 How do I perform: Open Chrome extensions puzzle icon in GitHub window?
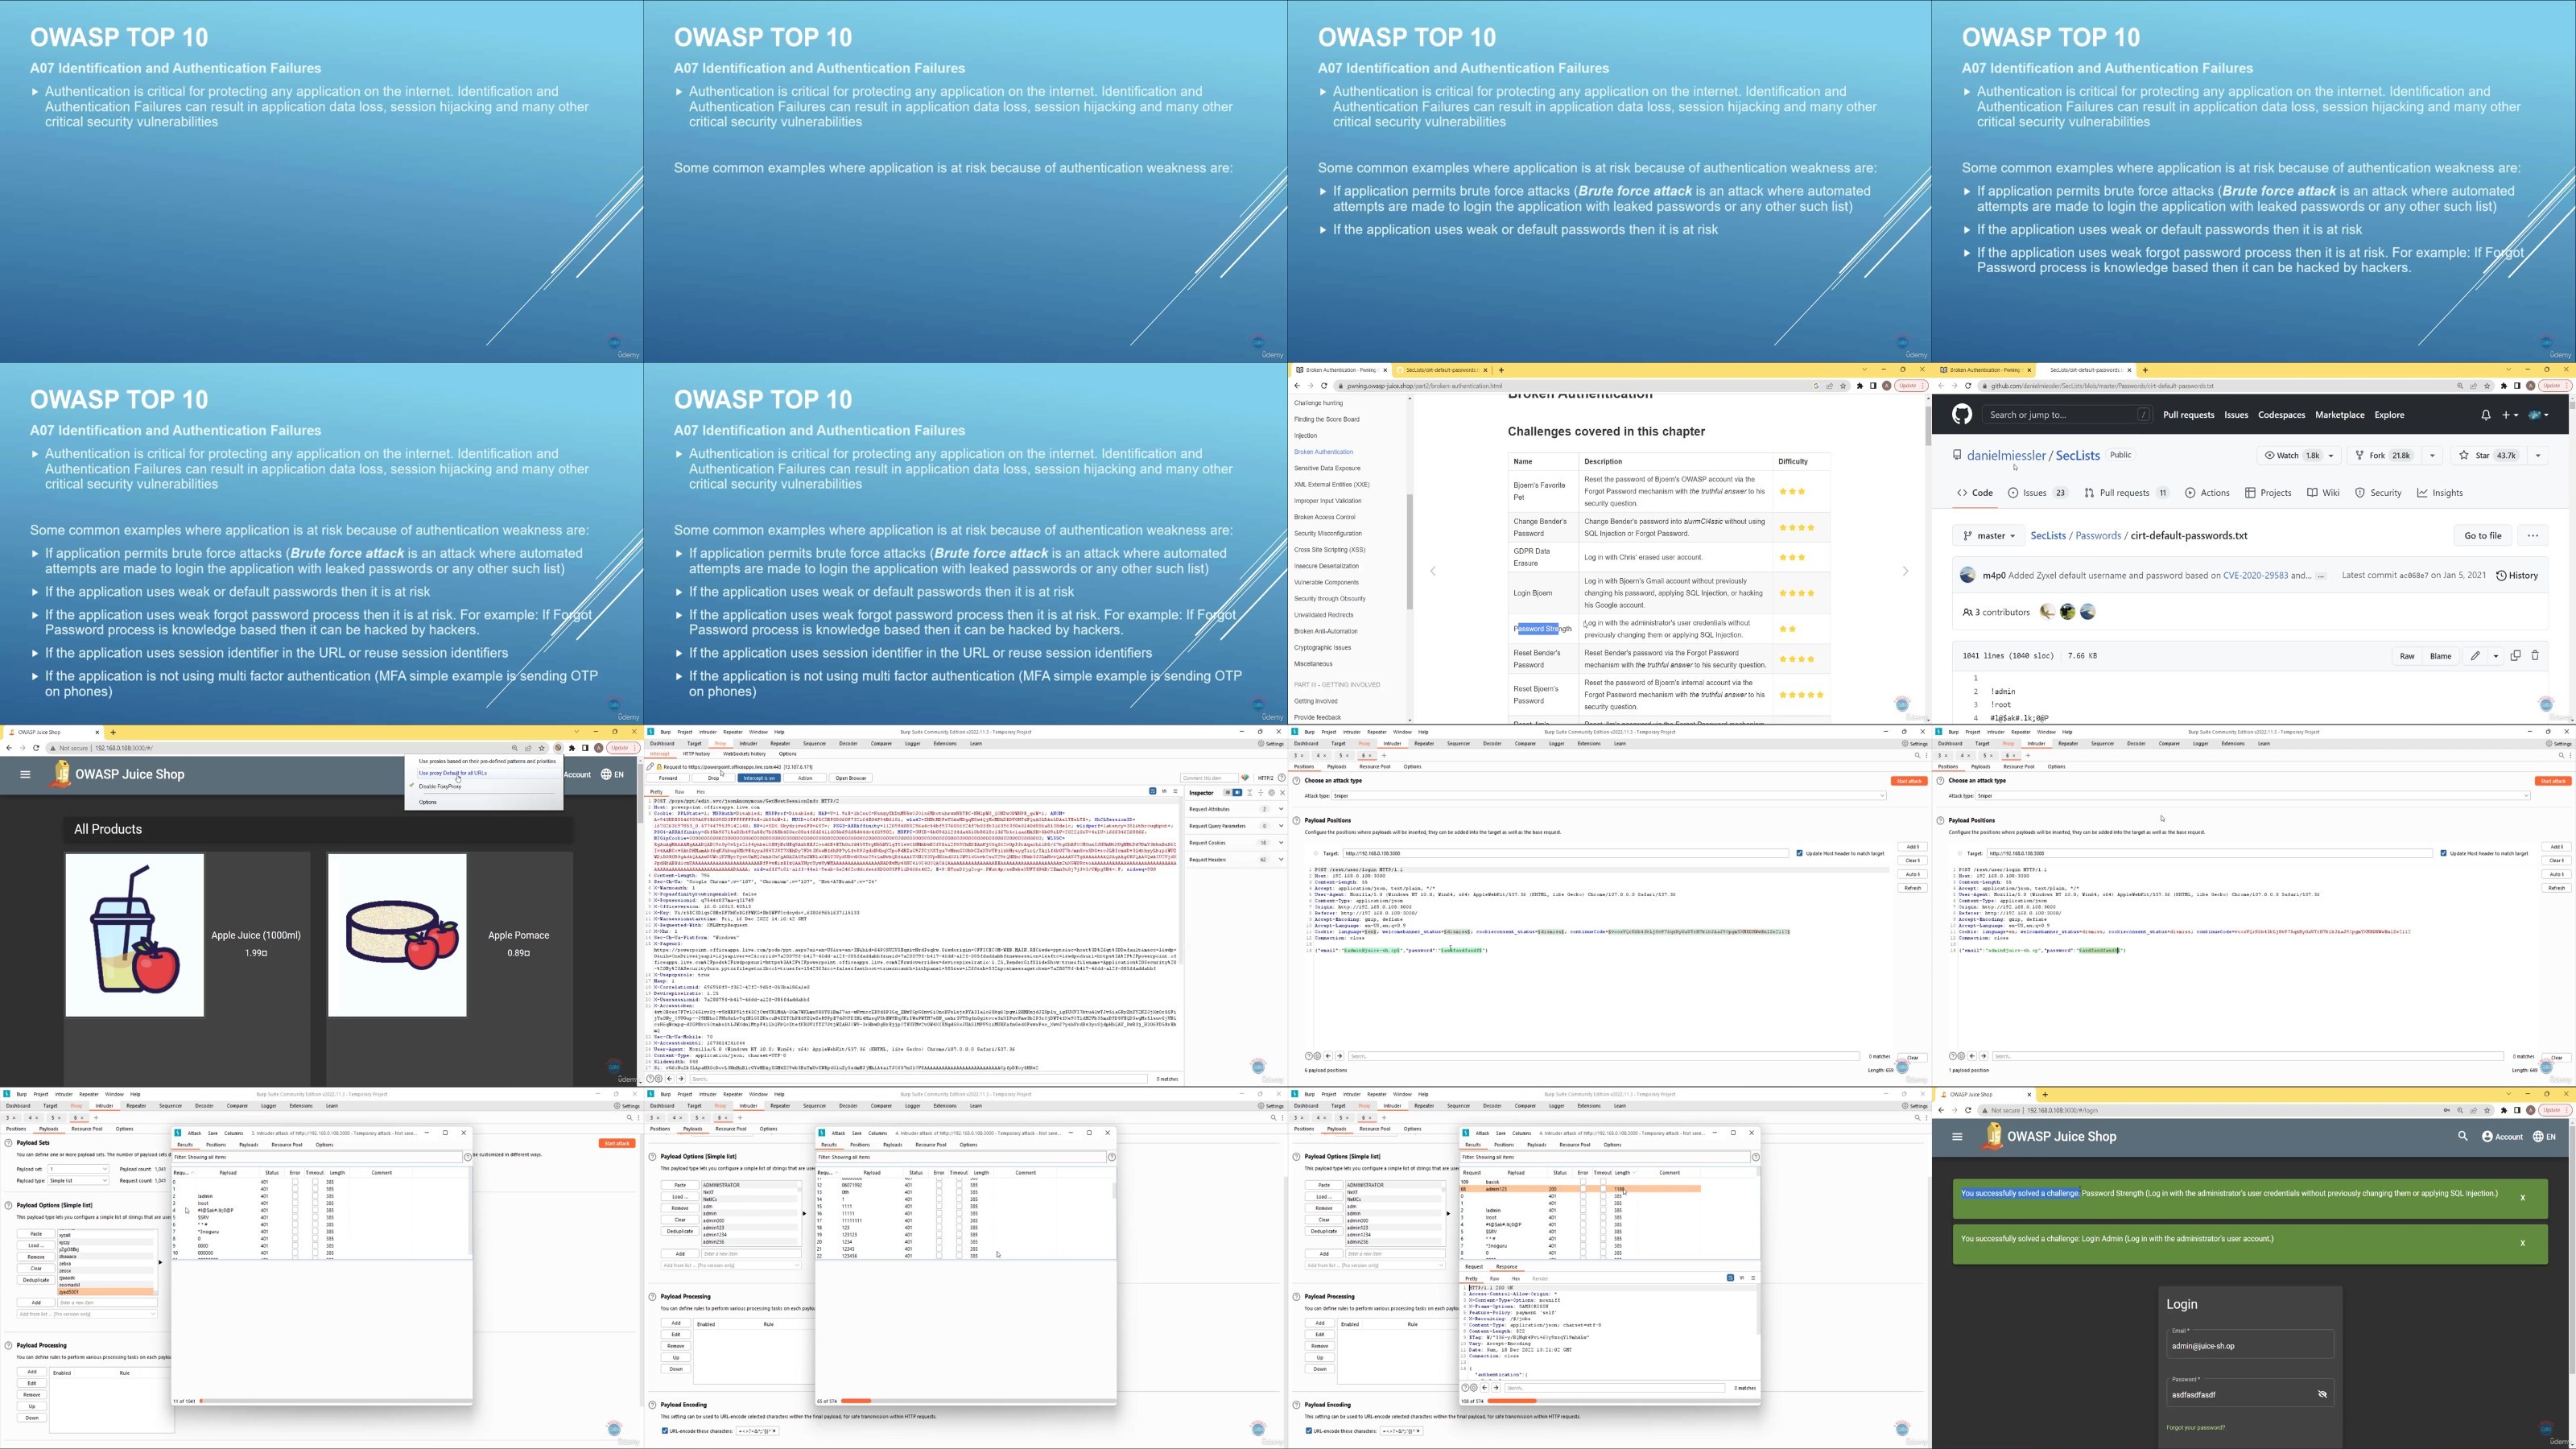click(x=2504, y=386)
